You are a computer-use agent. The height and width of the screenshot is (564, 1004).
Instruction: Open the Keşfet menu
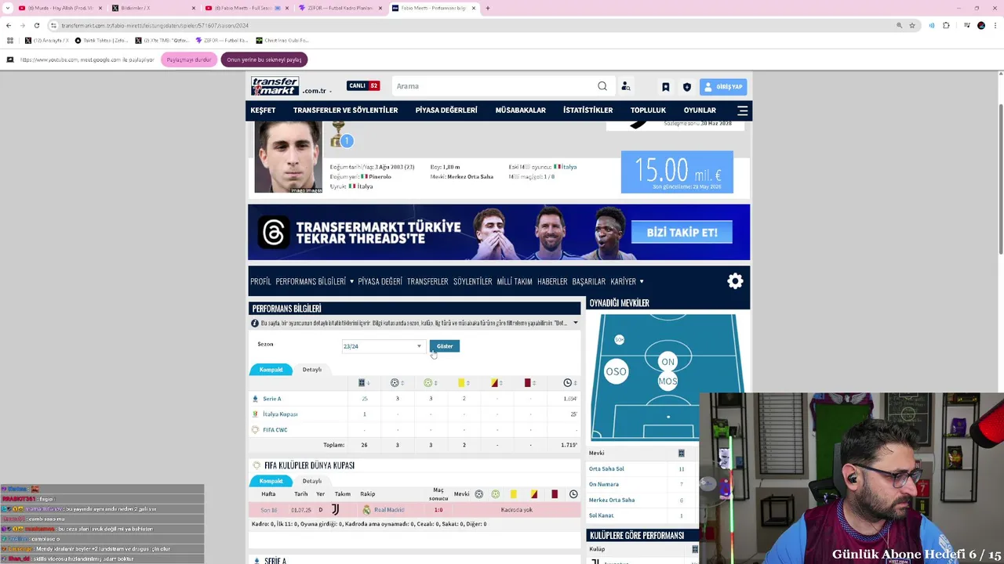(x=263, y=110)
